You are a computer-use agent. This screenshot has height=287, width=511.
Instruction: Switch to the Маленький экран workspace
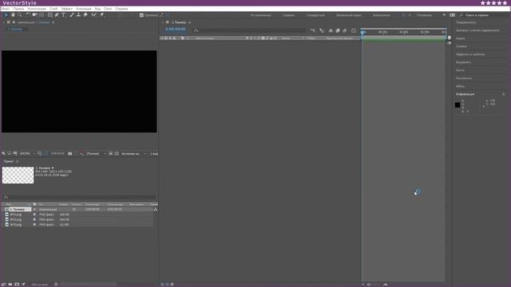(349, 15)
